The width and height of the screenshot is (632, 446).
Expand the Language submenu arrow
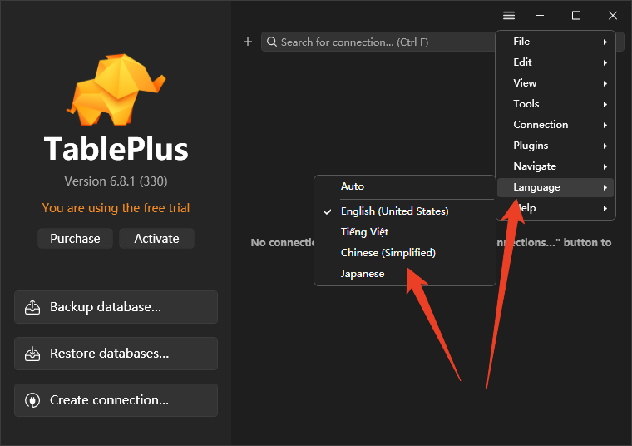pos(605,187)
